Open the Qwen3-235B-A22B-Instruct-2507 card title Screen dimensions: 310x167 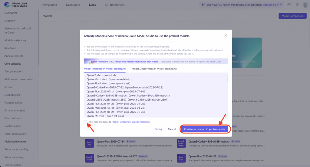[x=117, y=156]
